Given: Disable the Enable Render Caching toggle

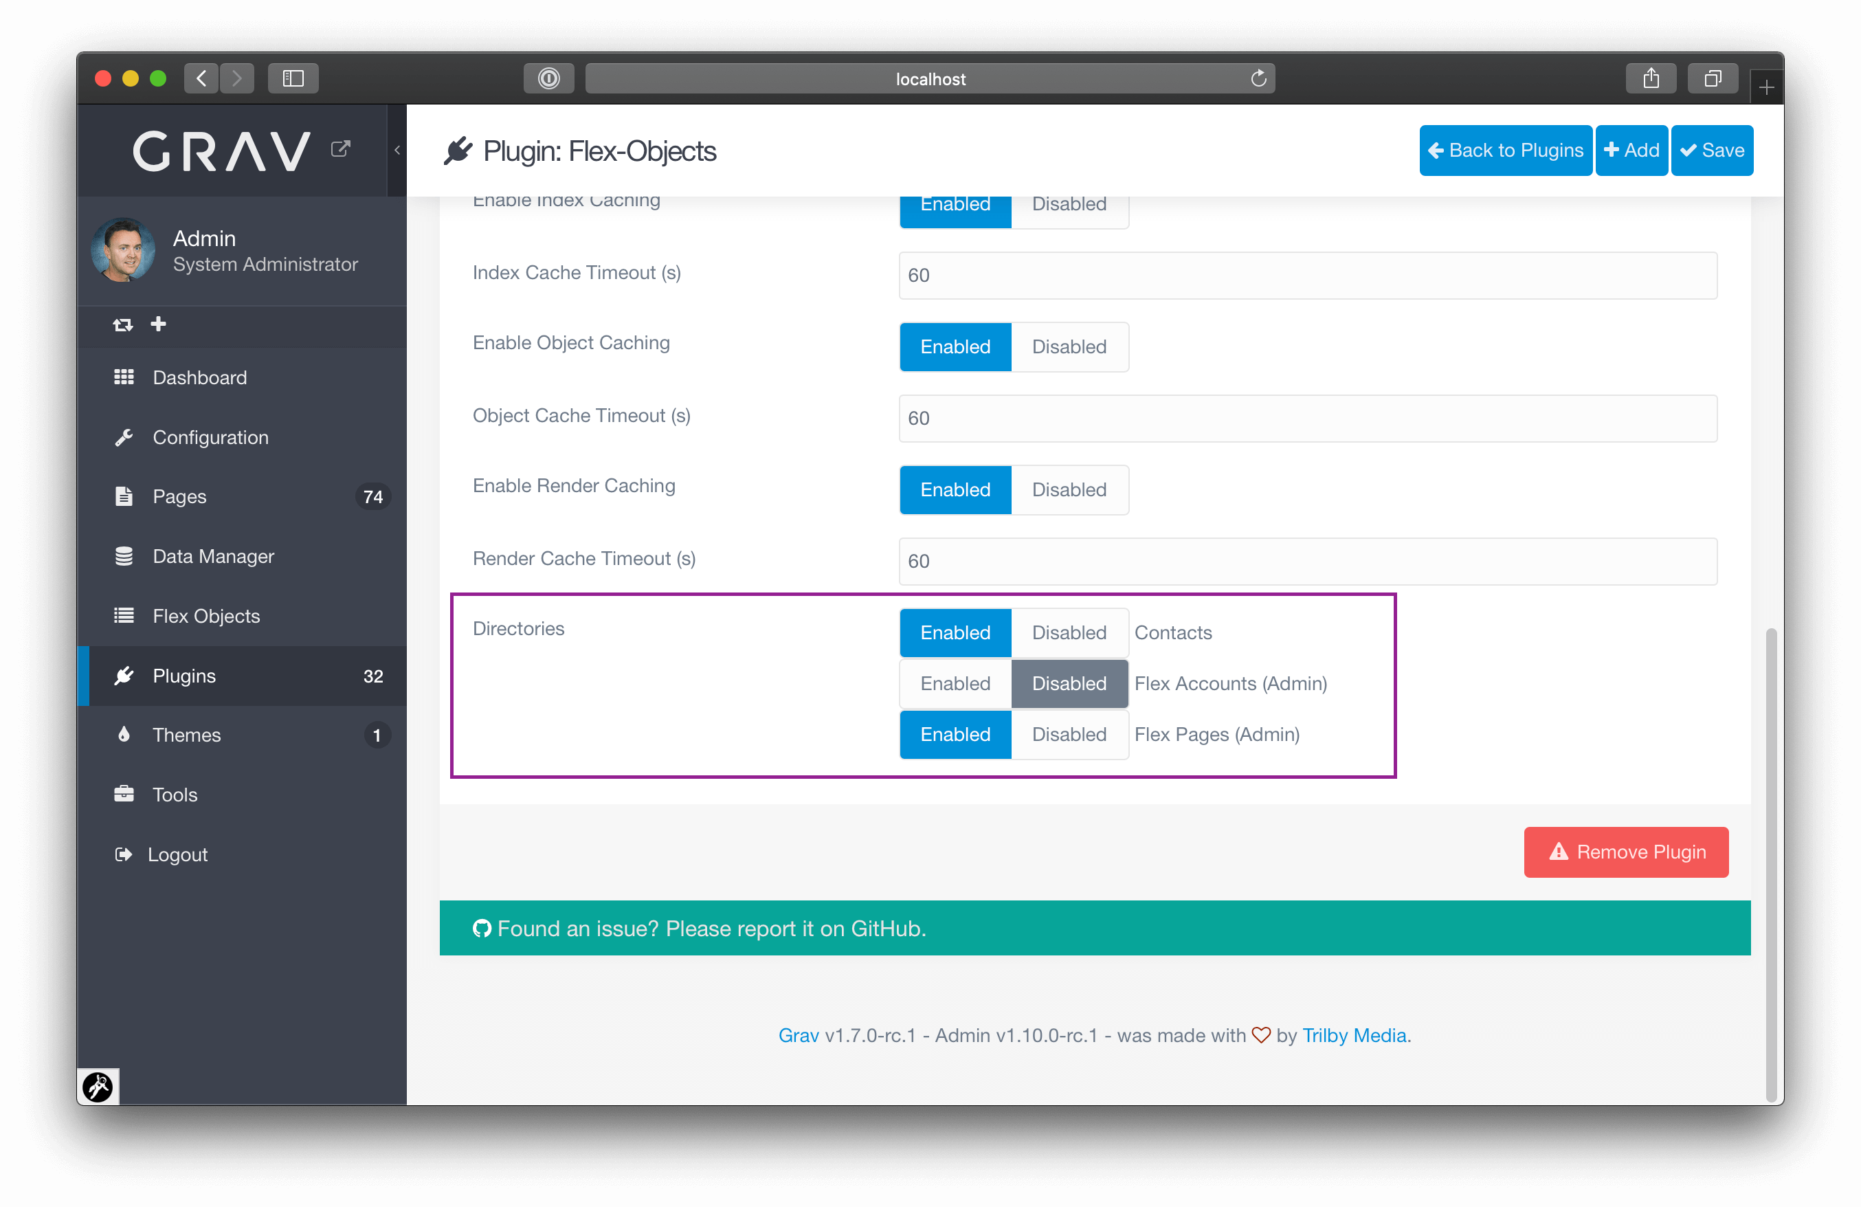Looking at the screenshot, I should (x=1069, y=489).
